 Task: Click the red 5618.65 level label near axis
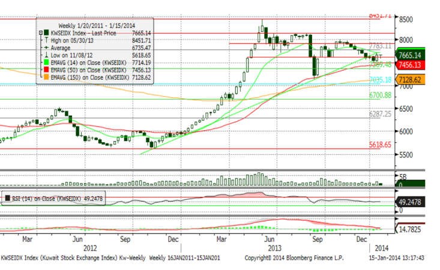tap(380, 145)
